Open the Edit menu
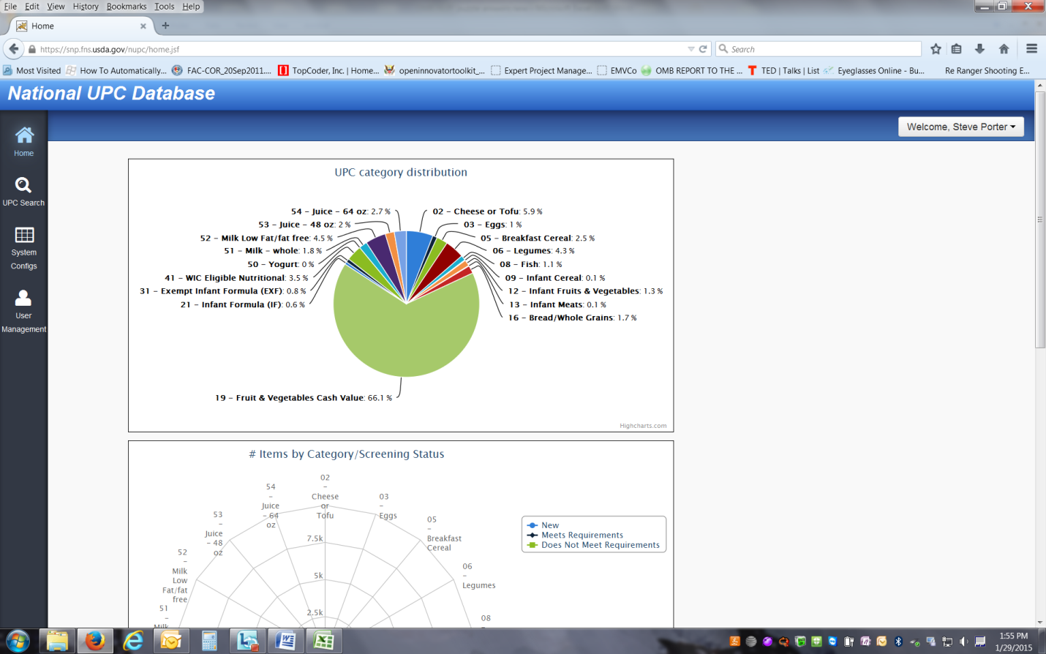This screenshot has width=1046, height=654. [32, 7]
